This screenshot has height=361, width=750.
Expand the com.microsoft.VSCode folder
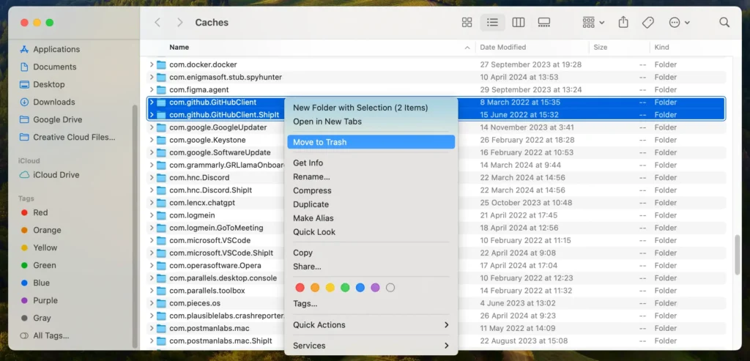151,240
